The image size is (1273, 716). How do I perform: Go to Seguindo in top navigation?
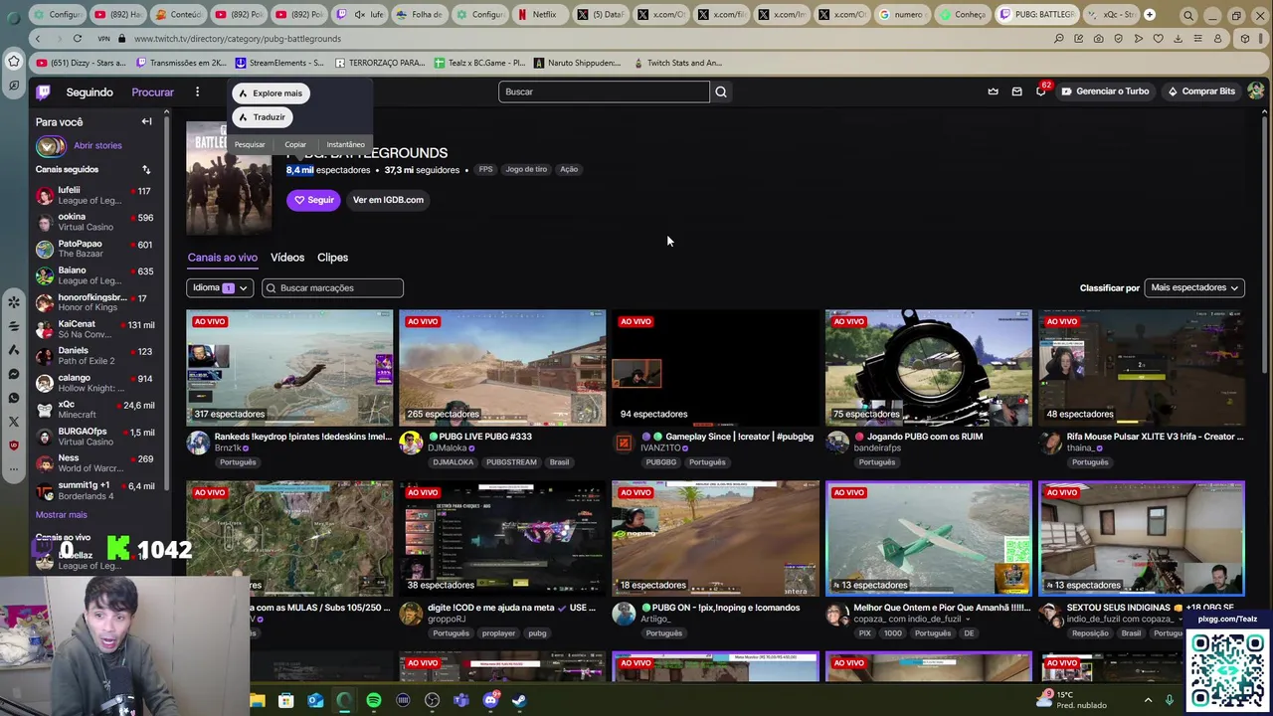click(x=90, y=92)
